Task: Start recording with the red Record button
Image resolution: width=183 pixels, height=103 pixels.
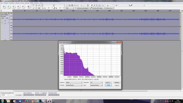Action: pyautogui.click(x=28, y=7)
